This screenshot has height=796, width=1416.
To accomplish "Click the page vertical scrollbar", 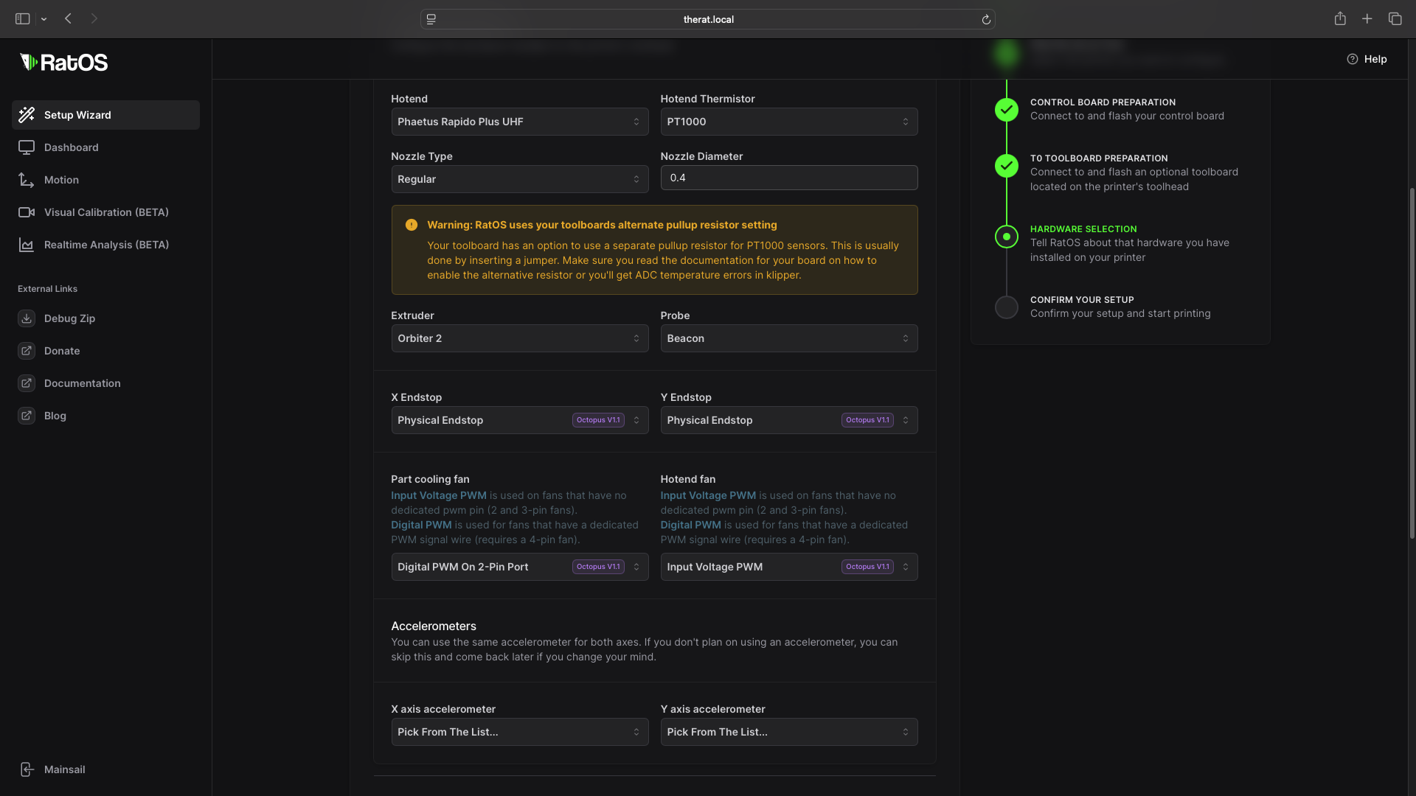I will pyautogui.click(x=1412, y=361).
